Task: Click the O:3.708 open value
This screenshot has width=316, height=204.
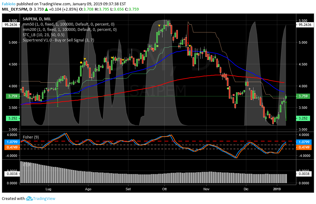Action: click(x=86, y=9)
